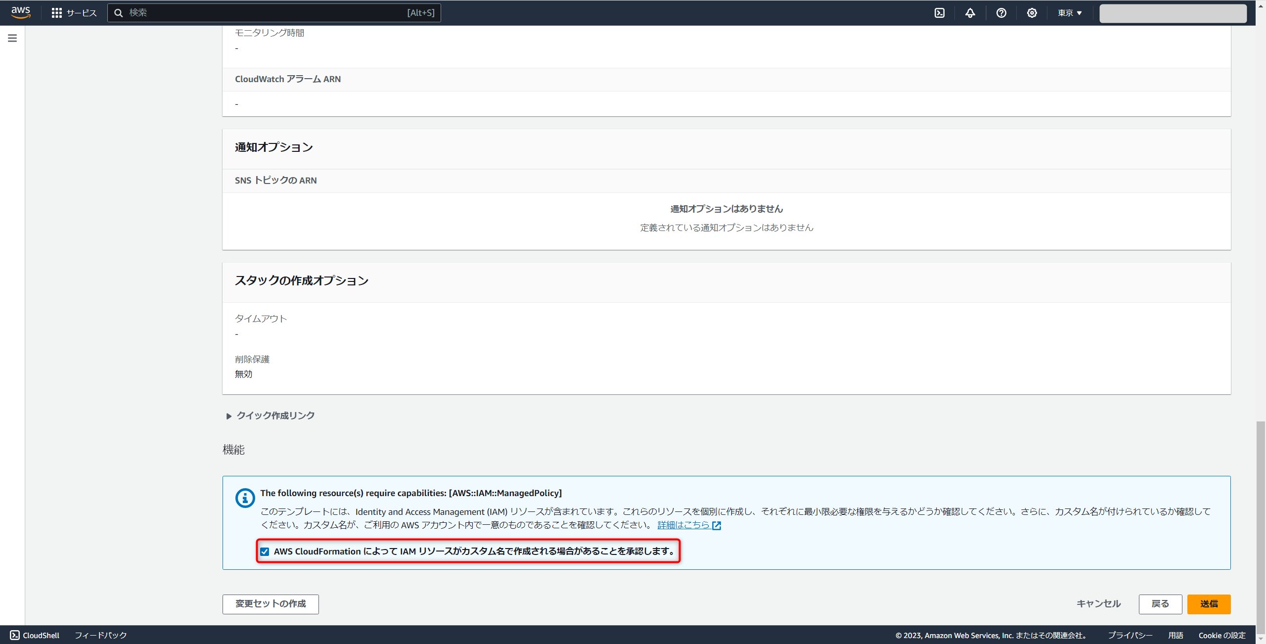This screenshot has width=1266, height=644.
Task: Click the 送信 submit button
Action: (1208, 604)
